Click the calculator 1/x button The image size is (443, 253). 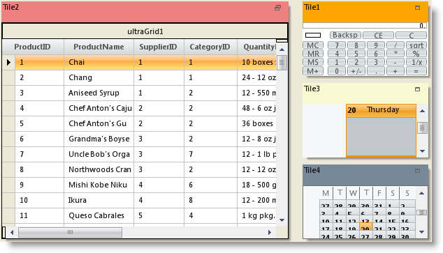[x=416, y=62]
